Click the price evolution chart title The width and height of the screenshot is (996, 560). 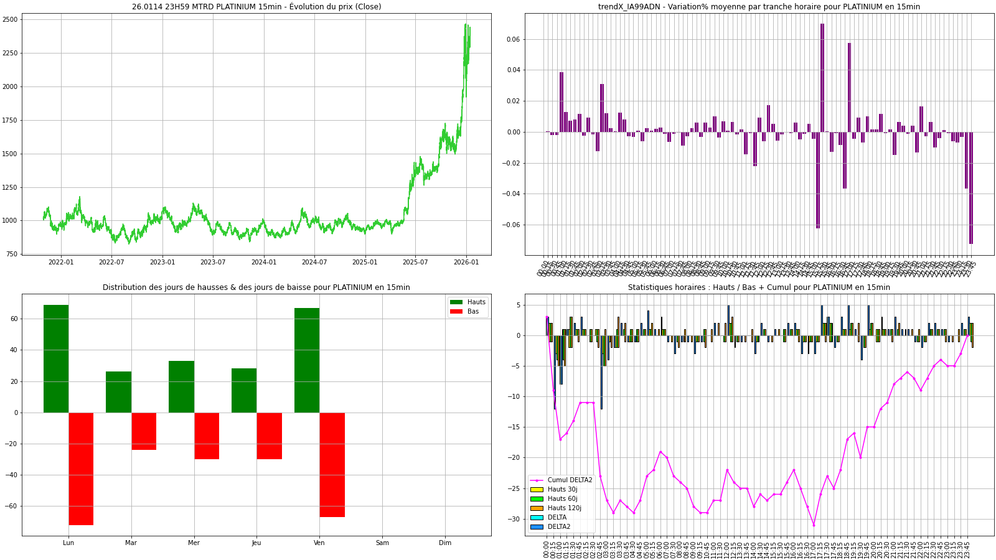pyautogui.click(x=256, y=7)
